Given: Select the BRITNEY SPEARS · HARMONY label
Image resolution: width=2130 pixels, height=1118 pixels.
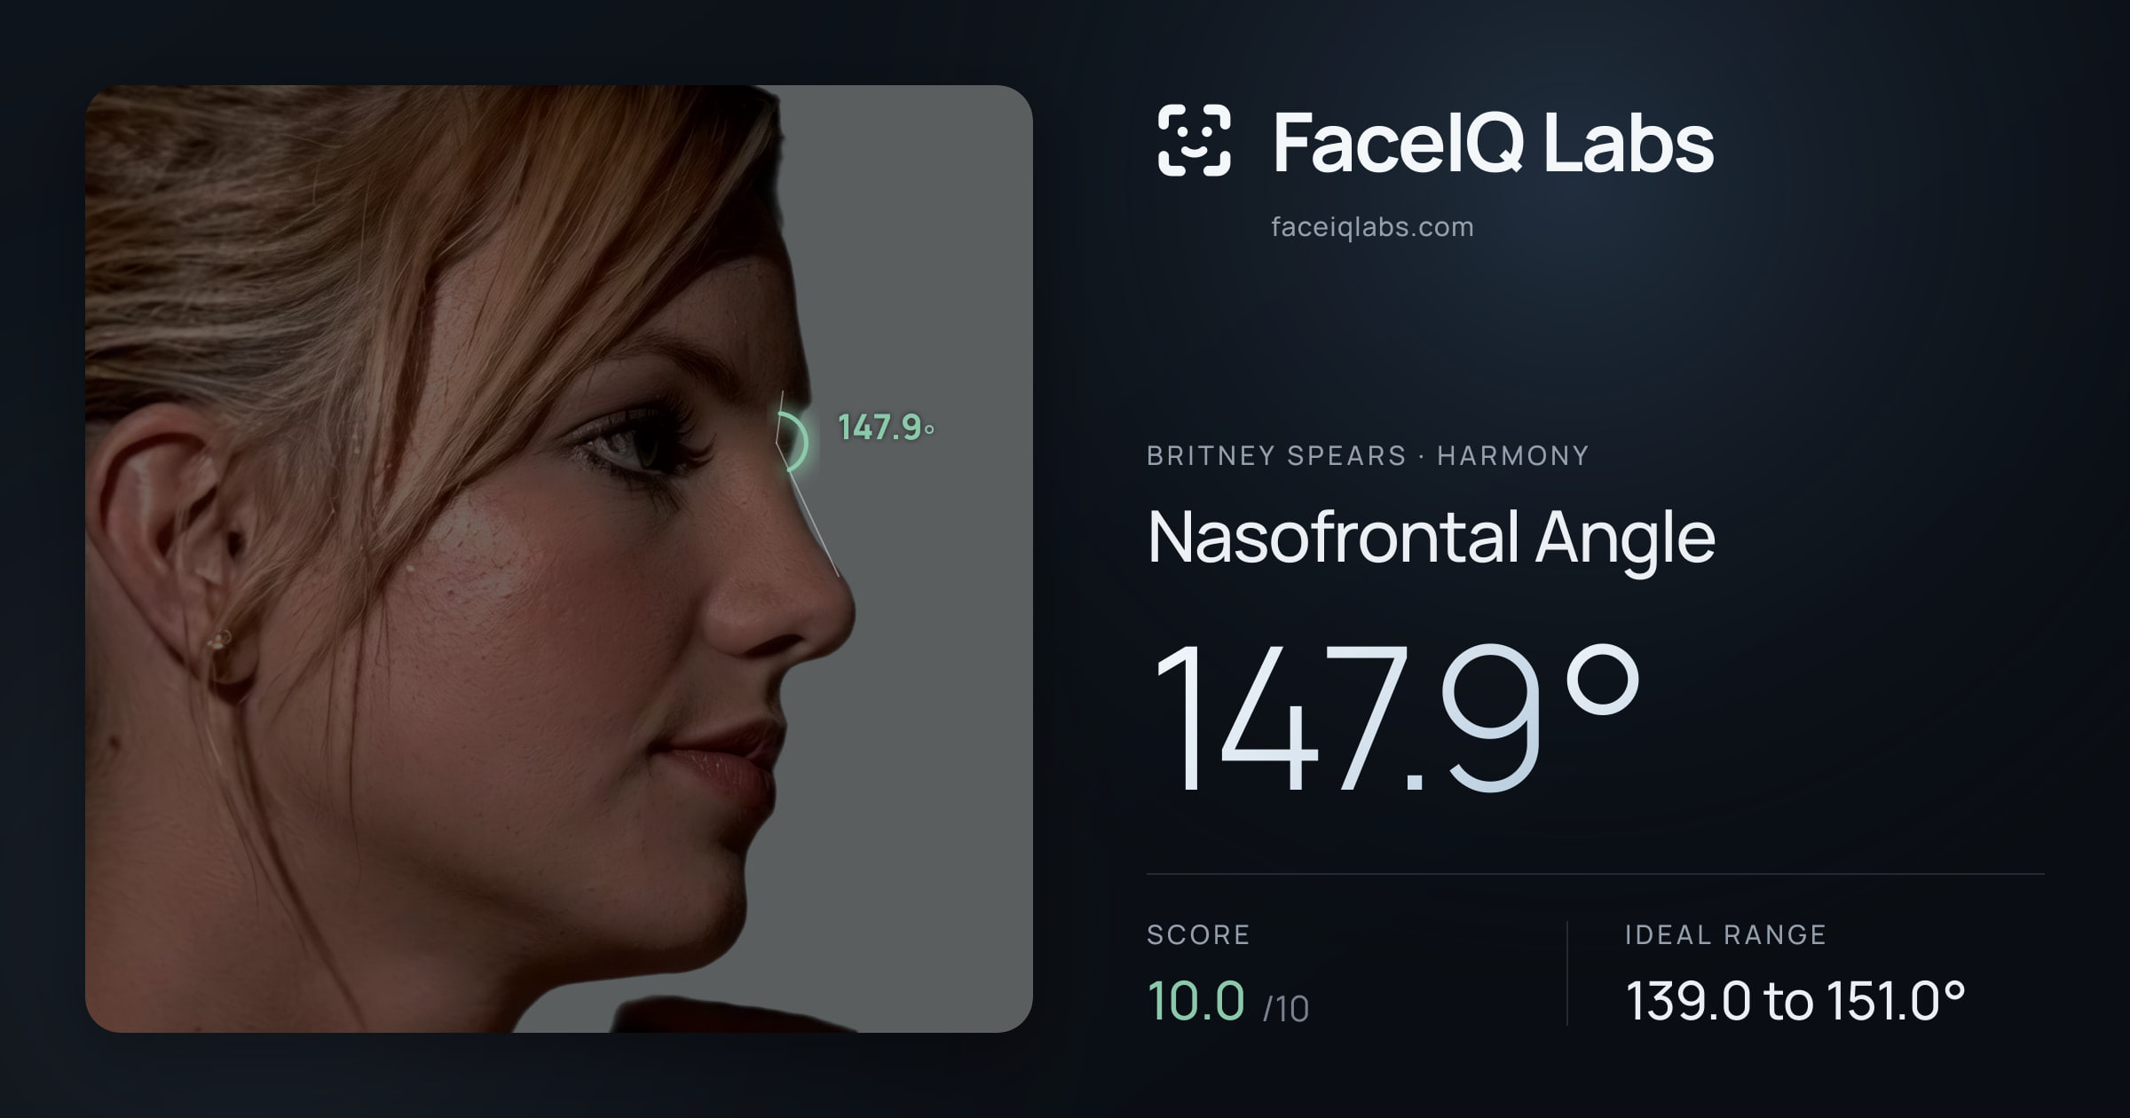Looking at the screenshot, I should click(1368, 455).
